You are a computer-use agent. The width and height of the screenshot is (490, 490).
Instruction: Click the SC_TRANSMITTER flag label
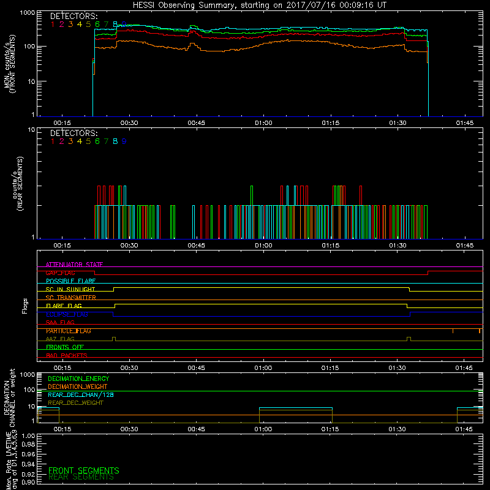71,298
